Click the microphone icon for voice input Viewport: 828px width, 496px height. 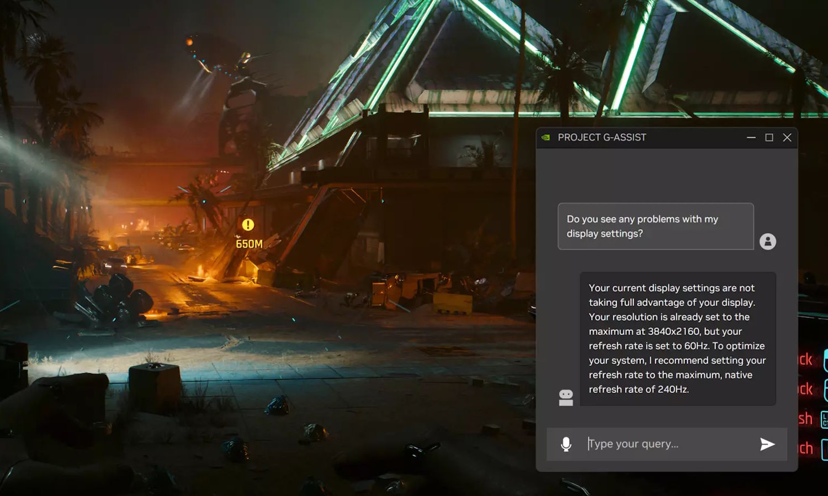click(566, 444)
